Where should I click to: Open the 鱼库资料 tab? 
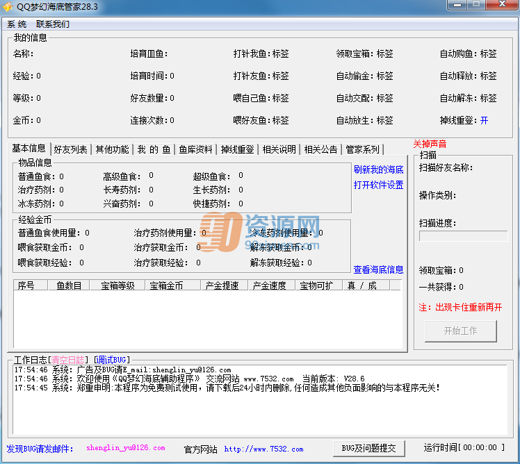click(x=195, y=149)
